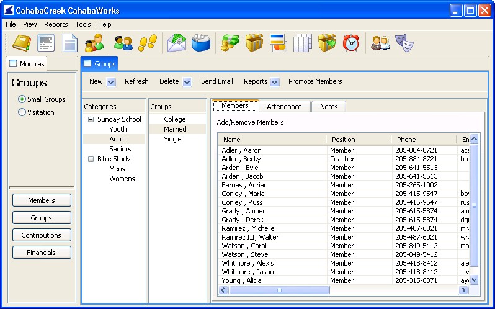The width and height of the screenshot is (495, 309).
Task: Click the theater masks icon
Action: tap(404, 43)
